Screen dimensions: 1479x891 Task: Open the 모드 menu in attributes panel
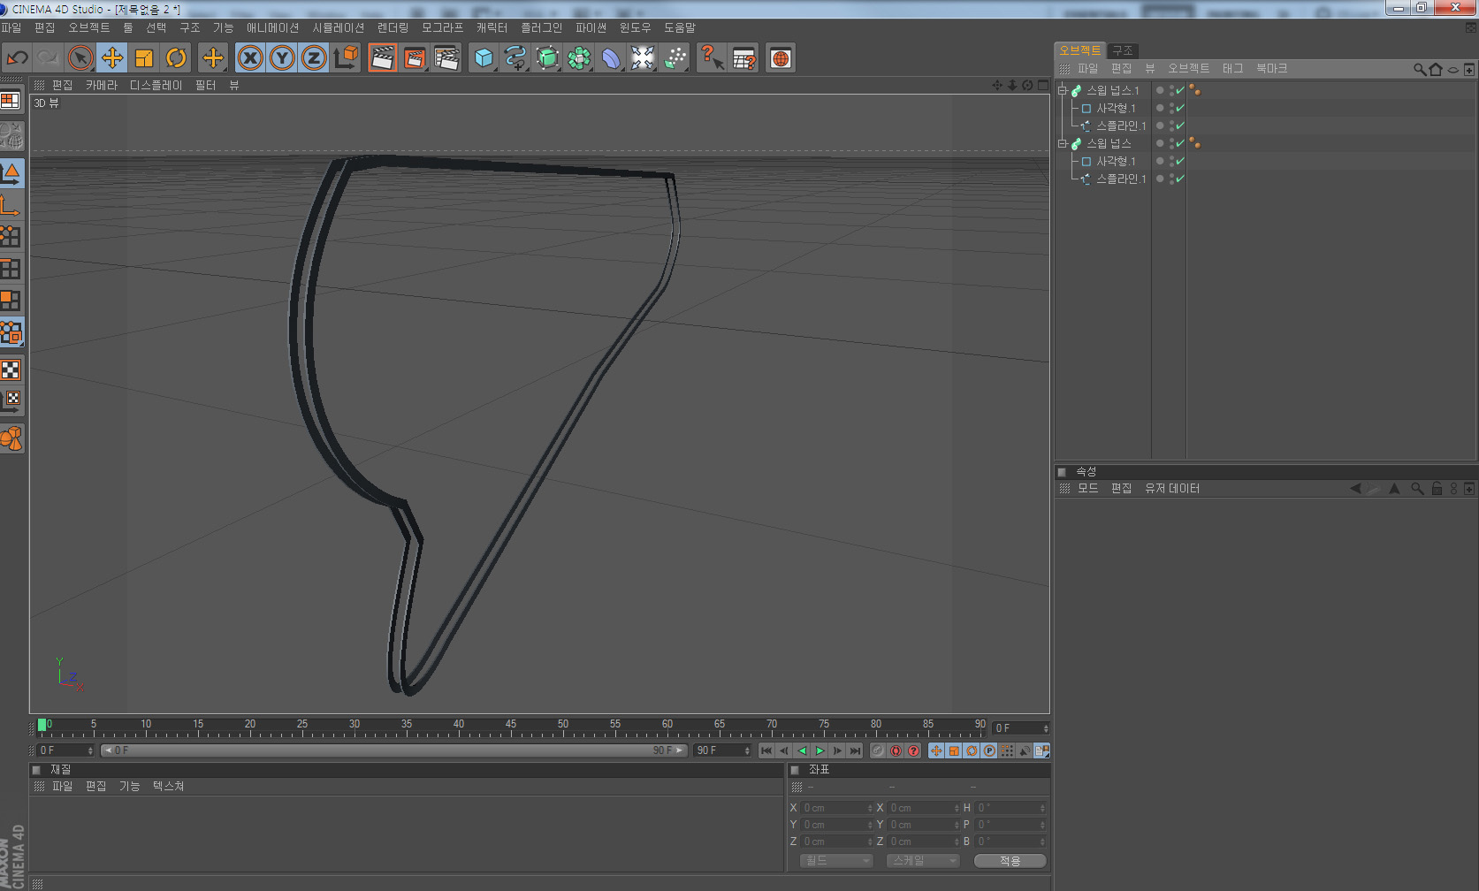click(x=1088, y=488)
